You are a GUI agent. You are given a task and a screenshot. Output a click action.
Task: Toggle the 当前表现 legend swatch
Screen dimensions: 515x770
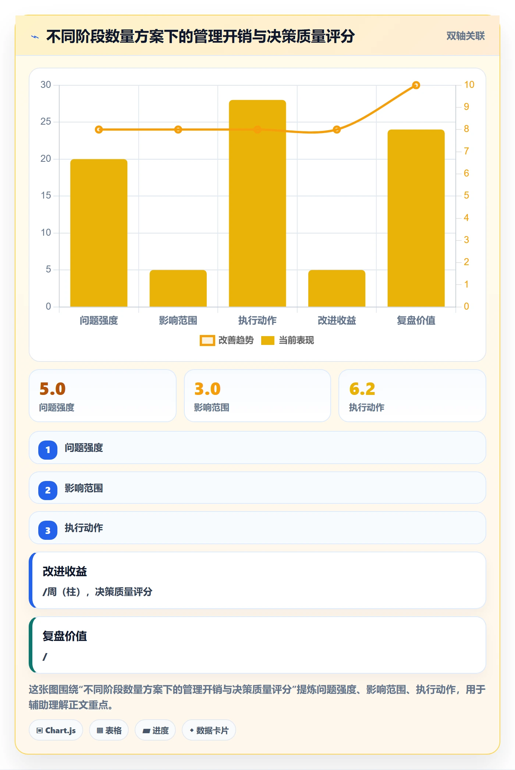pyautogui.click(x=268, y=341)
